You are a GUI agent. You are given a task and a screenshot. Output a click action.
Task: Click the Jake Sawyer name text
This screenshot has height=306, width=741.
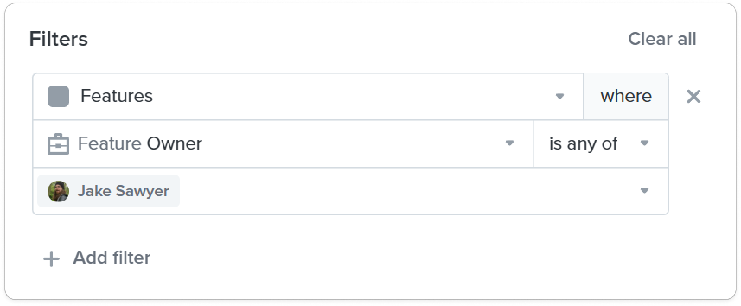tap(123, 191)
